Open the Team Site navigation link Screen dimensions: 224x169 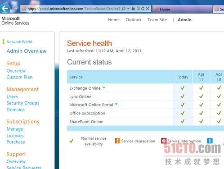[157, 20]
